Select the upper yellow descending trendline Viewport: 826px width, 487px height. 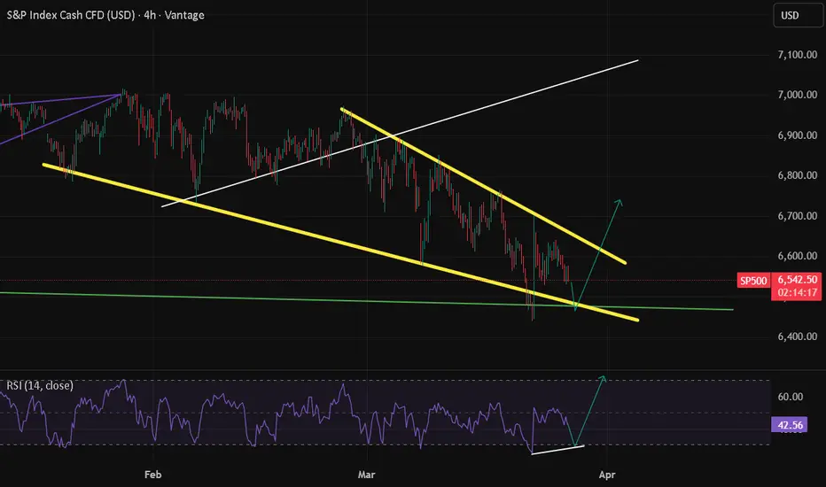point(482,185)
